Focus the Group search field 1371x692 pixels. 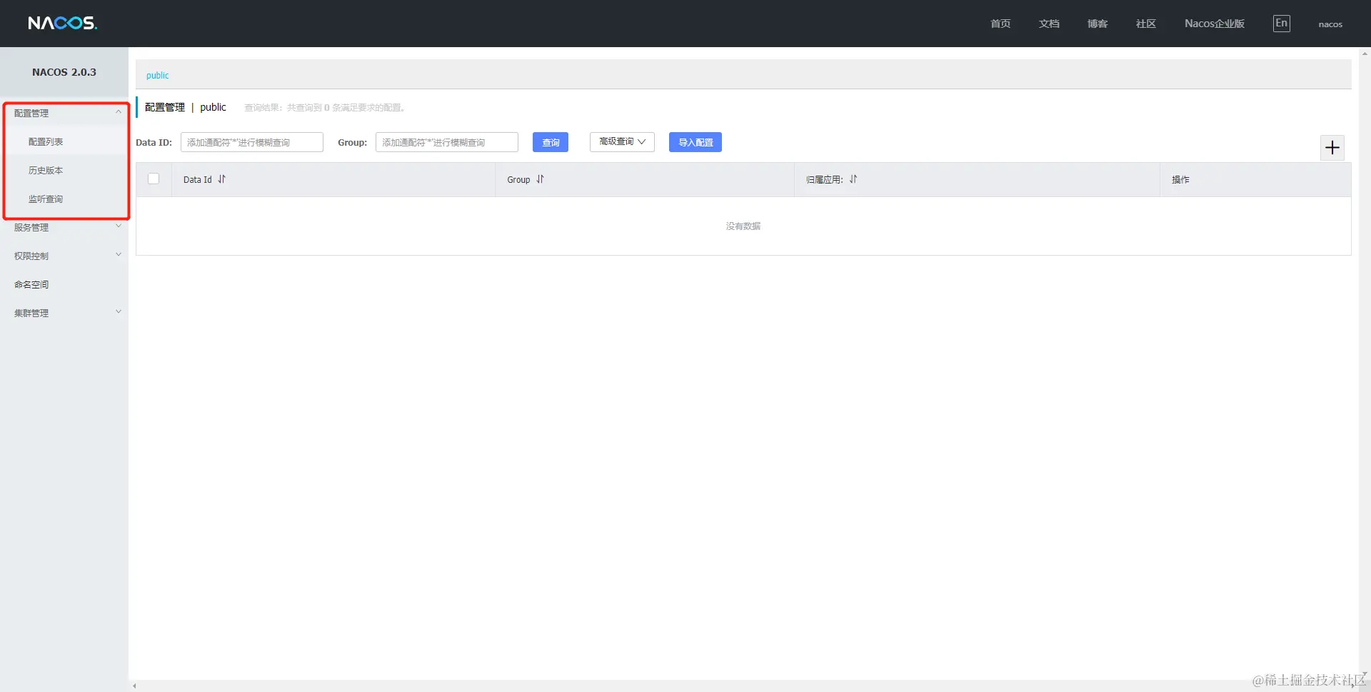(x=447, y=142)
